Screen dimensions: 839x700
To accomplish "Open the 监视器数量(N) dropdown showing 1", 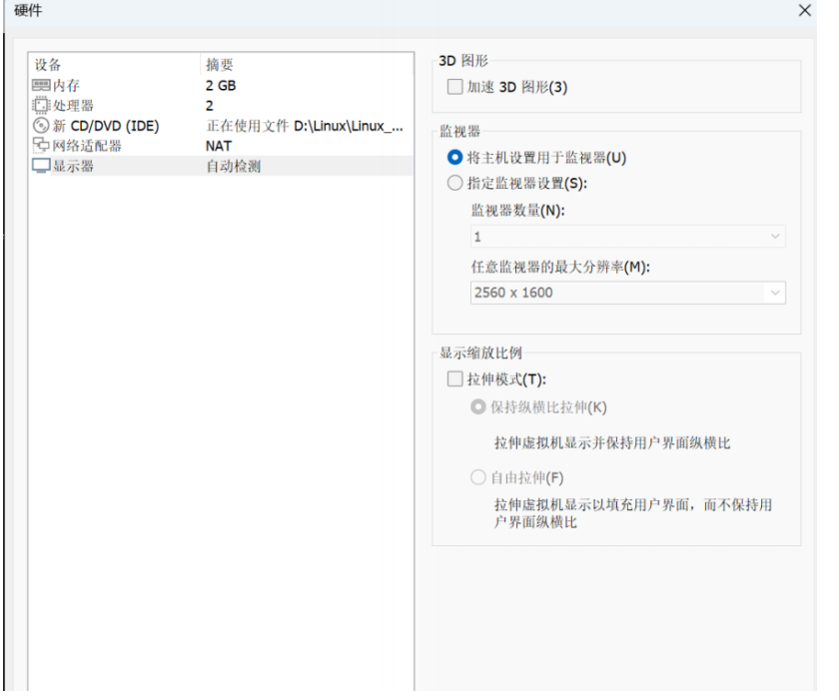I will pyautogui.click(x=627, y=237).
